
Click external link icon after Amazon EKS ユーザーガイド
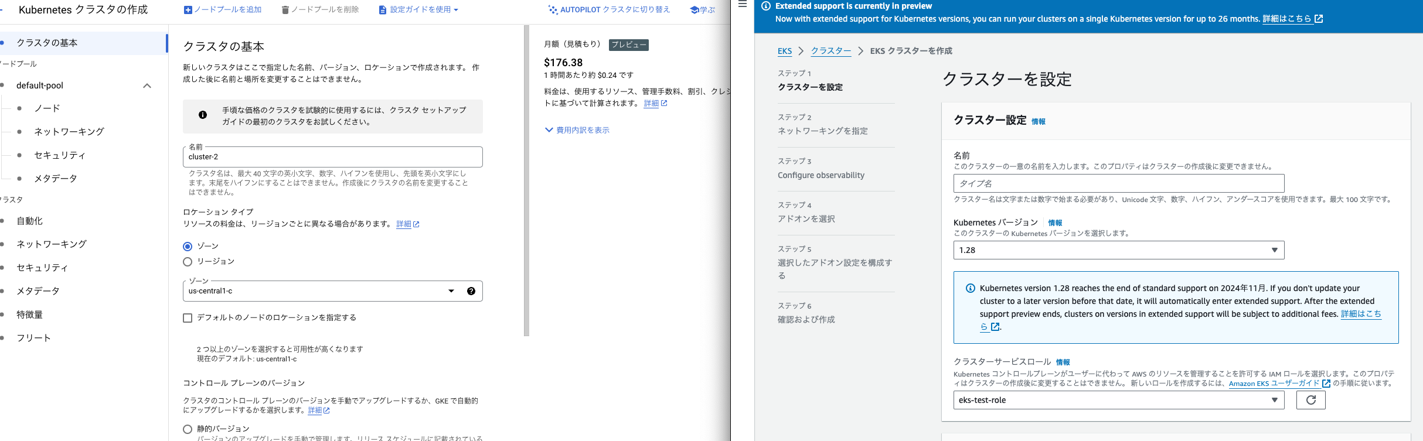tap(1326, 384)
